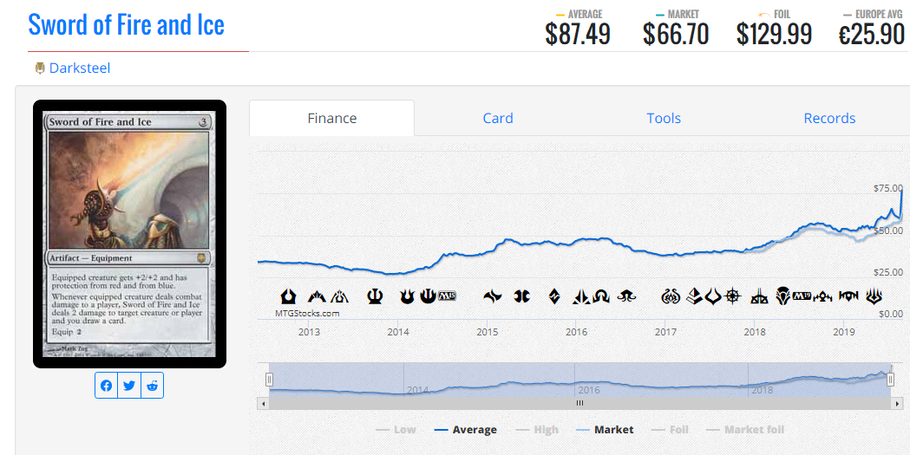Click the Market price $66.70
910x455 pixels.
676,34
